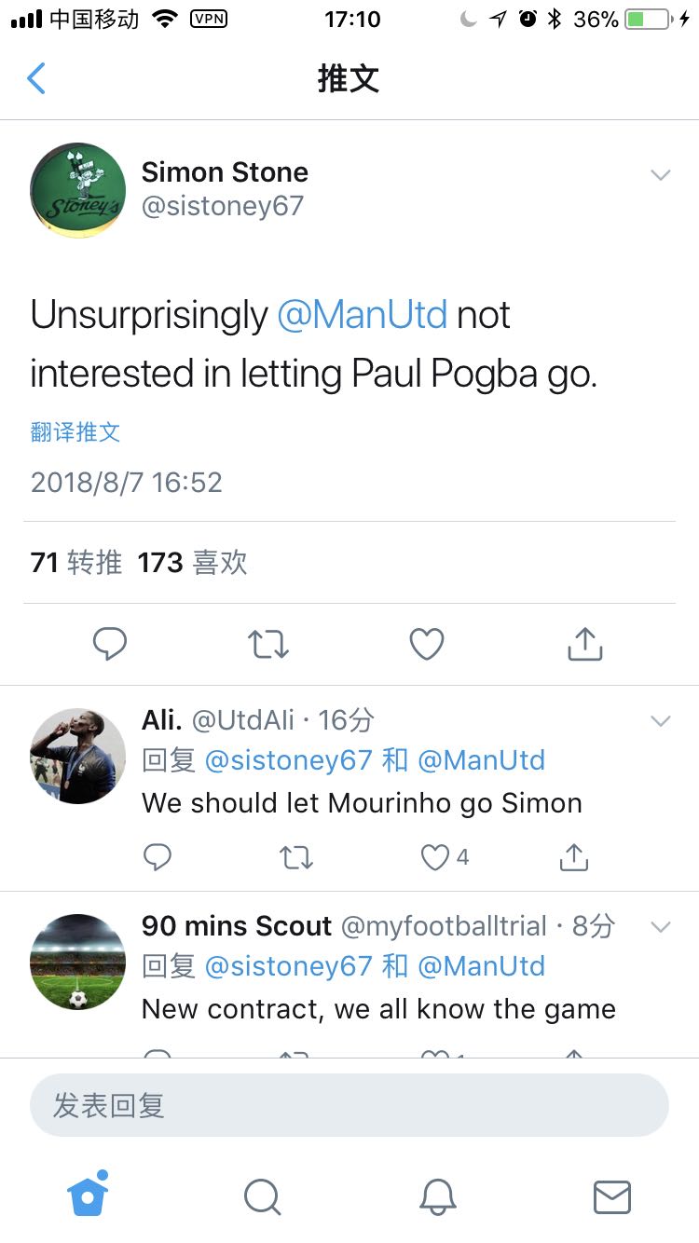Tap the 发表回复 reply input field
Screen dimensions: 699x1243
click(349, 1105)
